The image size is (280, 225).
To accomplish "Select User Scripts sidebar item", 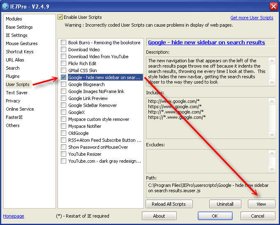I will pos(18,84).
